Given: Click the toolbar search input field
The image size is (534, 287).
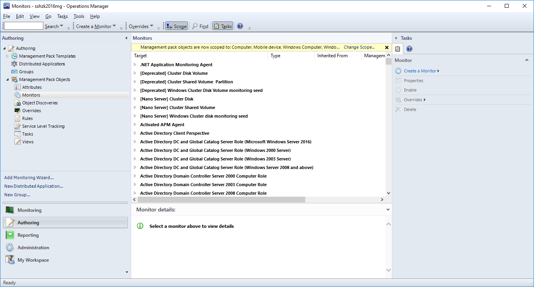Looking at the screenshot, I should tap(23, 26).
